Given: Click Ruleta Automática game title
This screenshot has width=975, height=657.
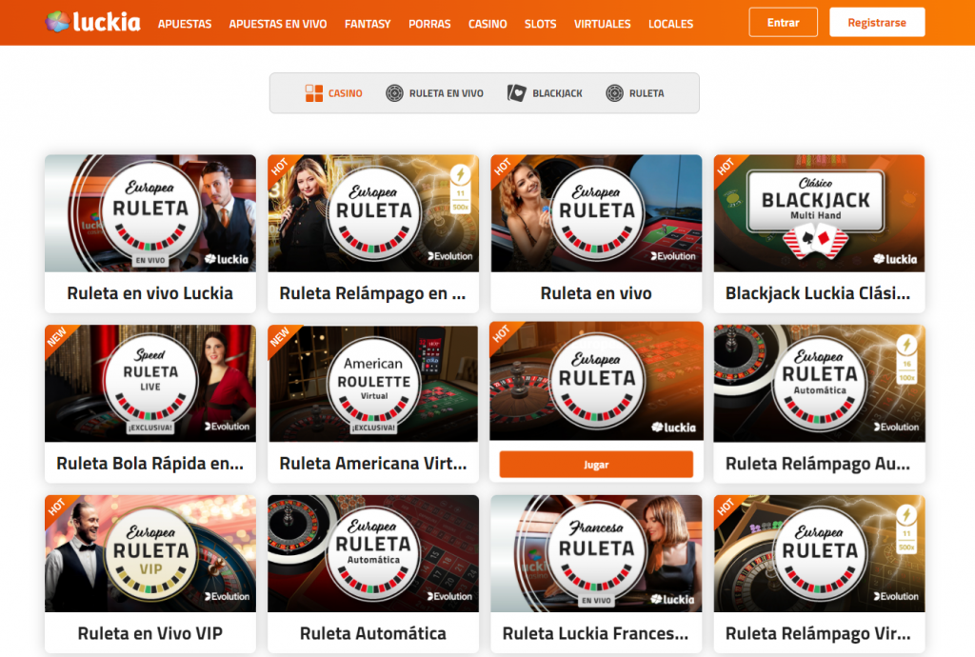Looking at the screenshot, I should 373,633.
